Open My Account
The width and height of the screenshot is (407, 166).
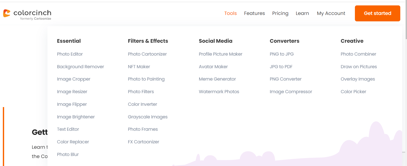pyautogui.click(x=331, y=13)
